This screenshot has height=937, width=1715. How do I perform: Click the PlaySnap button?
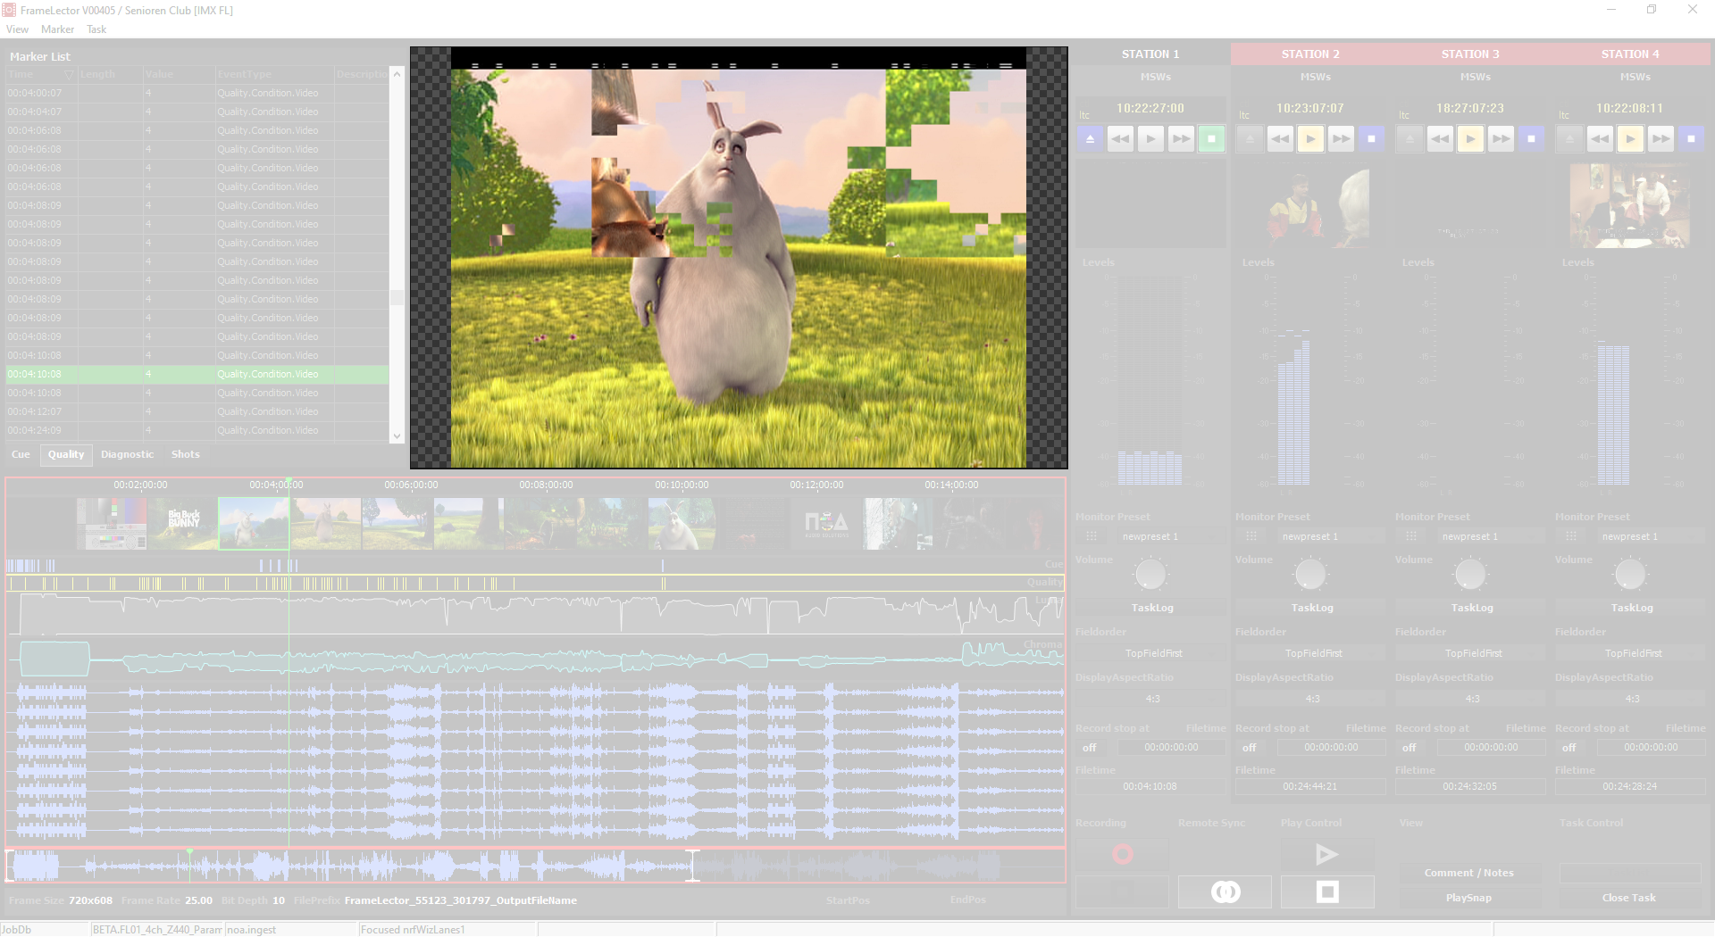[1468, 898]
